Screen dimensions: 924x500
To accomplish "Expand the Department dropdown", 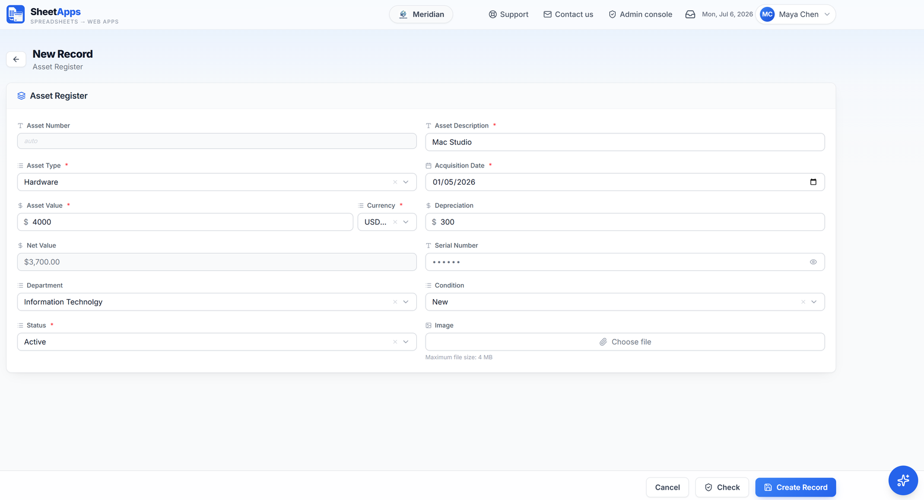I will 406,302.
